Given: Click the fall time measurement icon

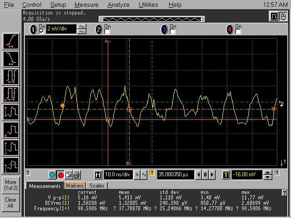Looking at the screenshot, I should tap(10, 58).
